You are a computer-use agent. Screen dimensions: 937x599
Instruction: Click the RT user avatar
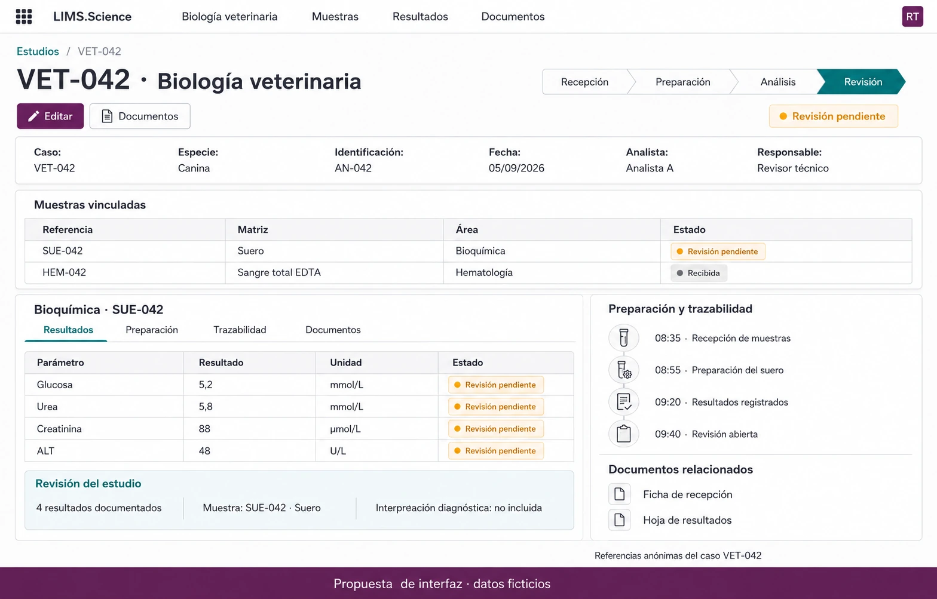pyautogui.click(x=912, y=17)
